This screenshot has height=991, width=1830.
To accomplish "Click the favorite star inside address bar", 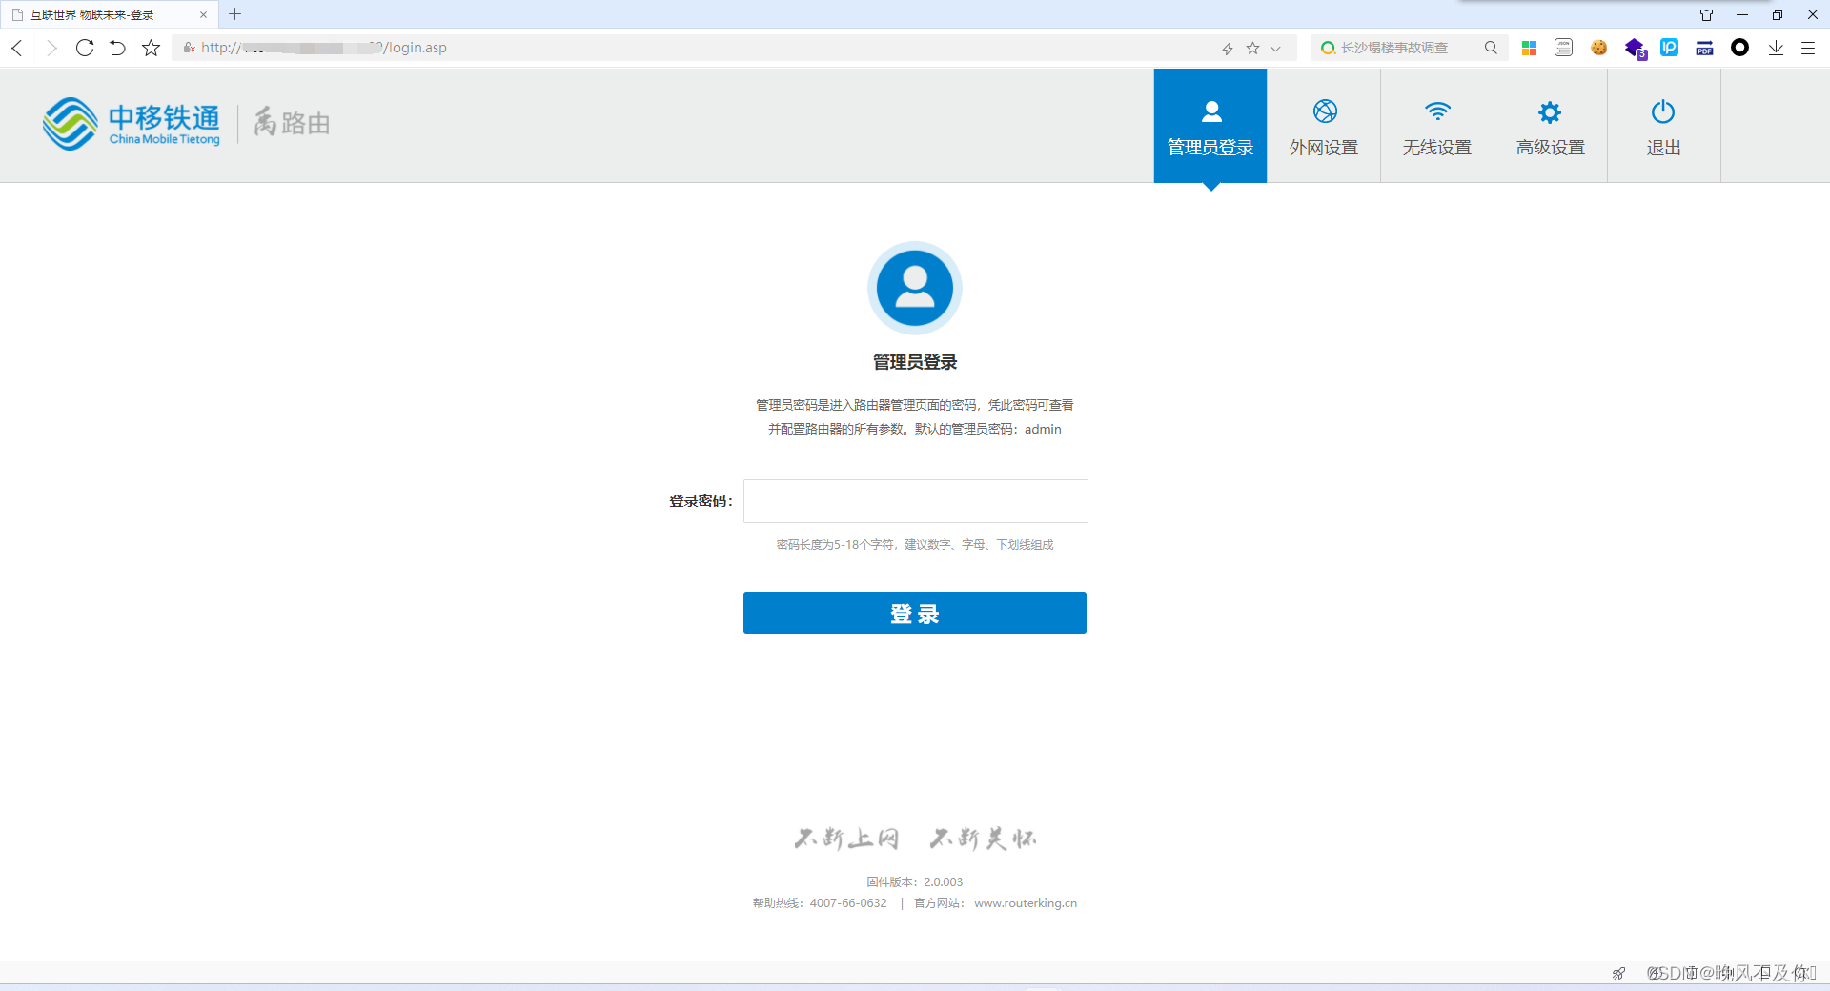I will click(x=1252, y=48).
